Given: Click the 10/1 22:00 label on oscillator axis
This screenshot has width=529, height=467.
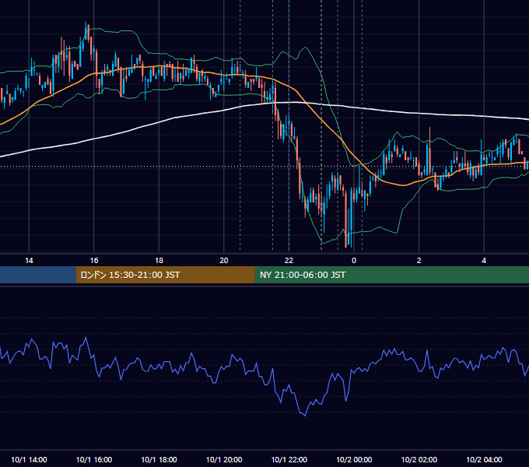Looking at the screenshot, I should (289, 459).
